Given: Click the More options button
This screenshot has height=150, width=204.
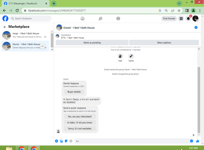Looking at the screenshot, I should [164, 43].
